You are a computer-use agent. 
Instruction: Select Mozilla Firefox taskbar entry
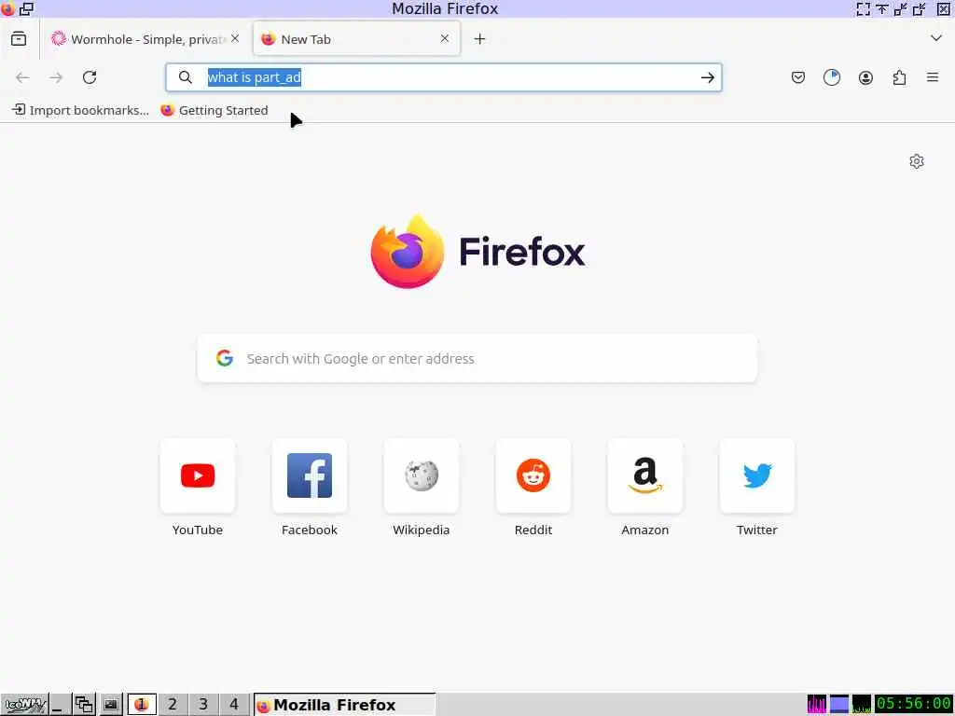pos(345,705)
